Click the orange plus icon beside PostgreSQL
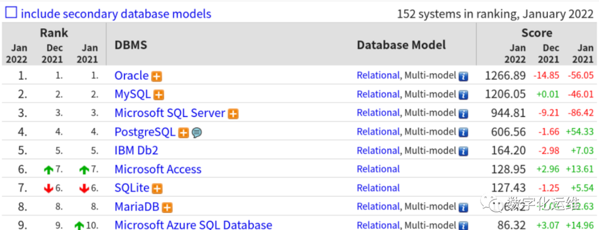 (183, 133)
